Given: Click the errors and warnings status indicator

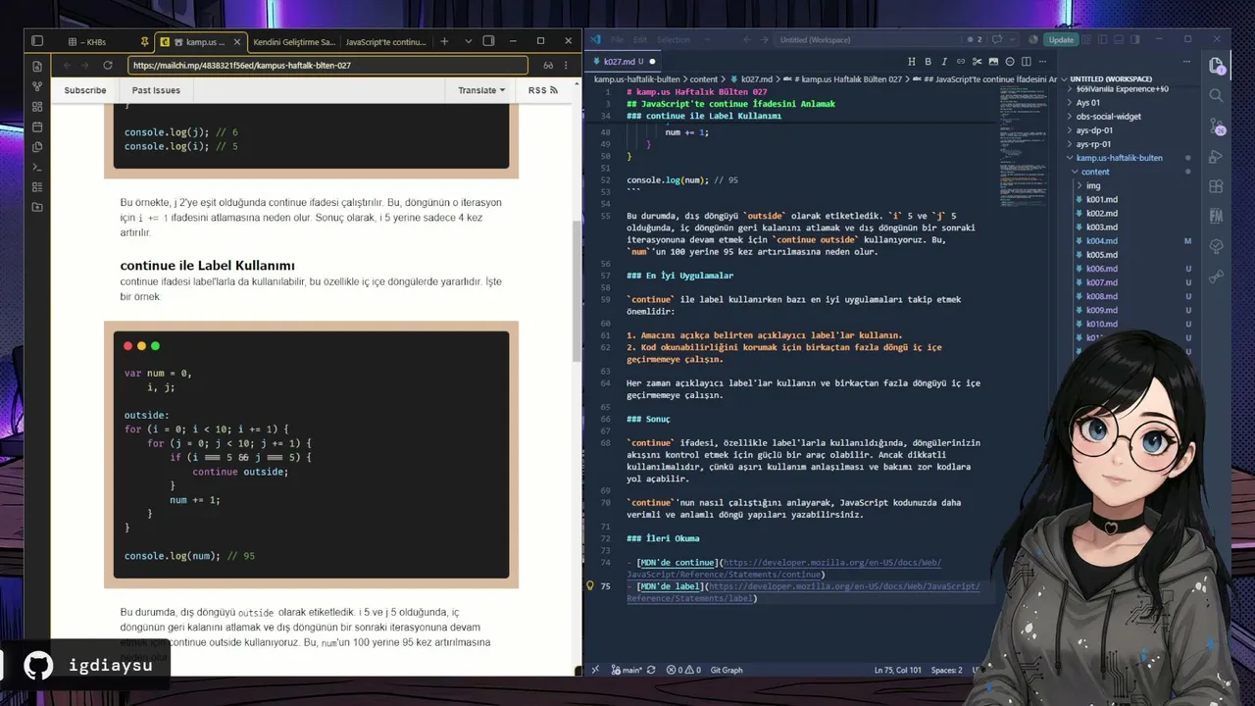Looking at the screenshot, I should click(x=681, y=670).
